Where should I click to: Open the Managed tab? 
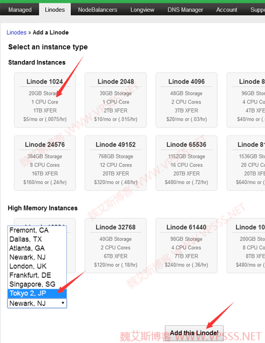[20, 10]
